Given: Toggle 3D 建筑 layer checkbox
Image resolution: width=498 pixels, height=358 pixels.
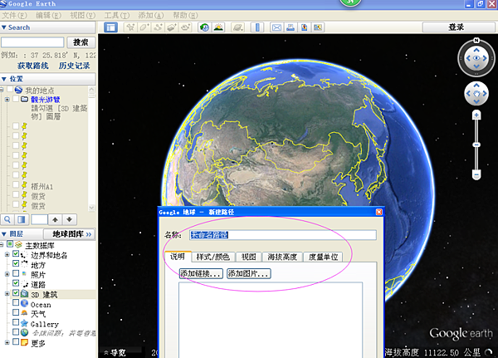Looking at the screenshot, I should coord(16,292).
